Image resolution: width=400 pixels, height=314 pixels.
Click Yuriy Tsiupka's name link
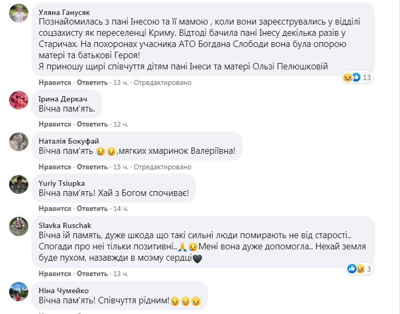pyautogui.click(x=61, y=183)
